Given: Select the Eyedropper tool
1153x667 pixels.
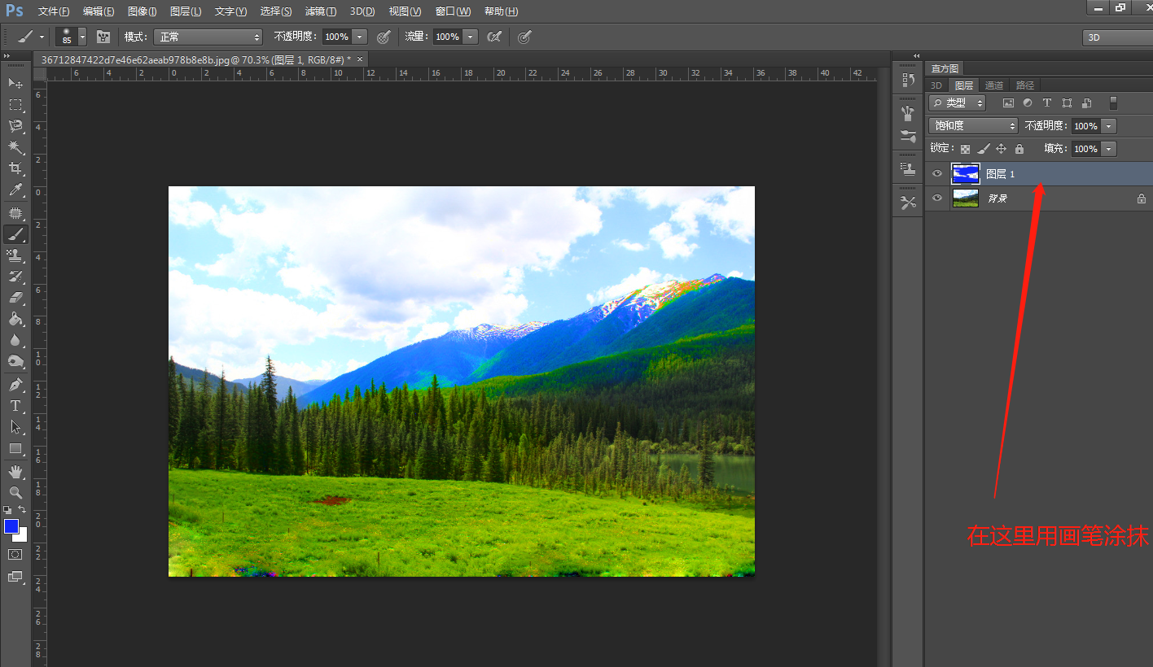Looking at the screenshot, I should (x=15, y=190).
